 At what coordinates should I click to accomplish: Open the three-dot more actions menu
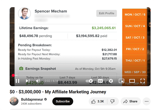[x=146, y=101]
